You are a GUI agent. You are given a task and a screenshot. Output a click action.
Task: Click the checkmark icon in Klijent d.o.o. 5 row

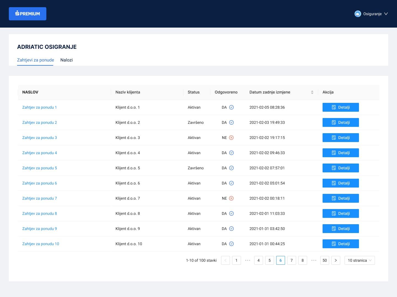coord(232,168)
